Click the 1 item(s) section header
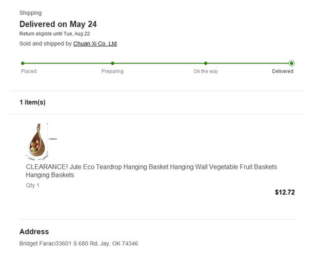This screenshot has height=274, width=324. (x=32, y=102)
